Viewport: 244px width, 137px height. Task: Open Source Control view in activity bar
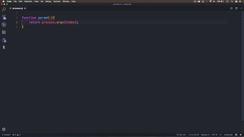pyautogui.click(x=4, y=17)
